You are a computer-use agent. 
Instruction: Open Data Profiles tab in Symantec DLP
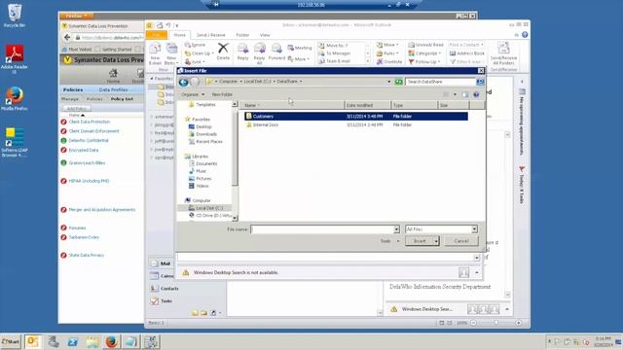113,89
